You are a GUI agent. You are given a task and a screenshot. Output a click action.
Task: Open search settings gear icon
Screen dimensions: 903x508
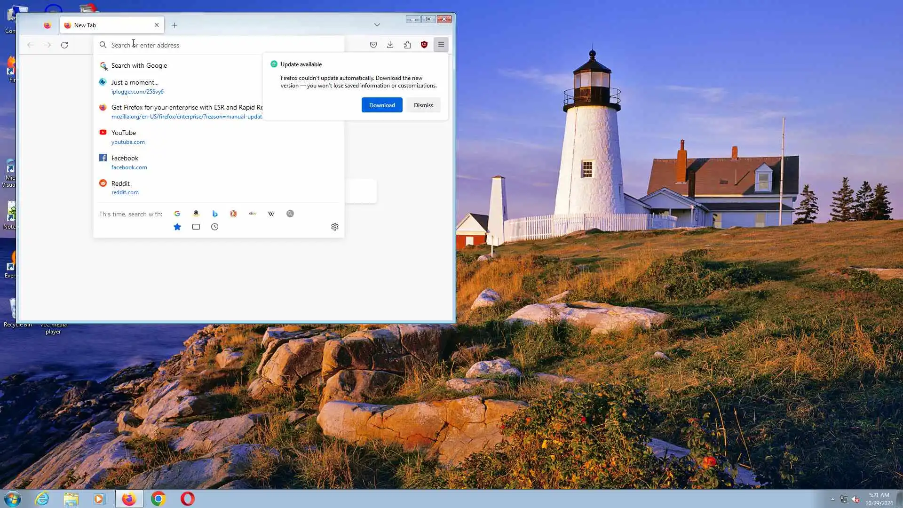click(335, 227)
